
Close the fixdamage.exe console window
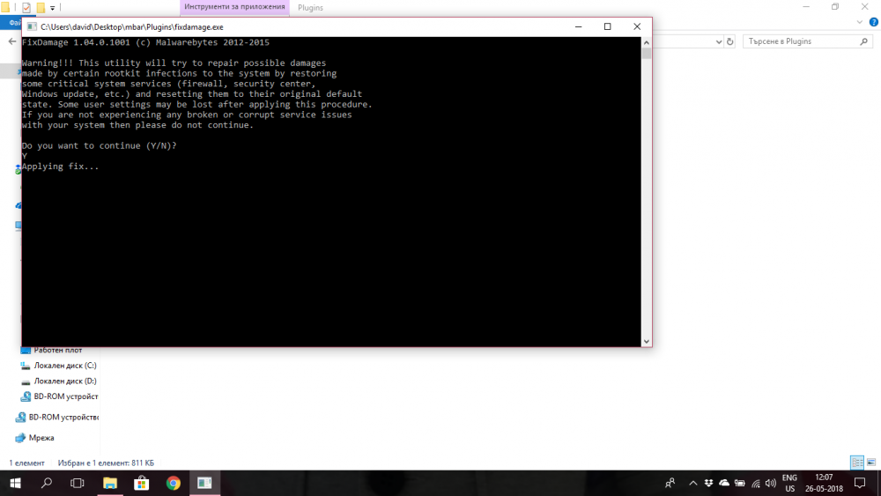(x=637, y=26)
